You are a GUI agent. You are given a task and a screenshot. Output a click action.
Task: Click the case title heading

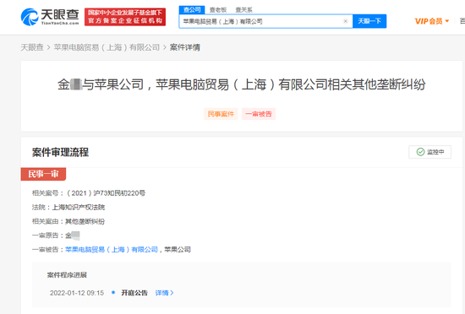click(242, 84)
